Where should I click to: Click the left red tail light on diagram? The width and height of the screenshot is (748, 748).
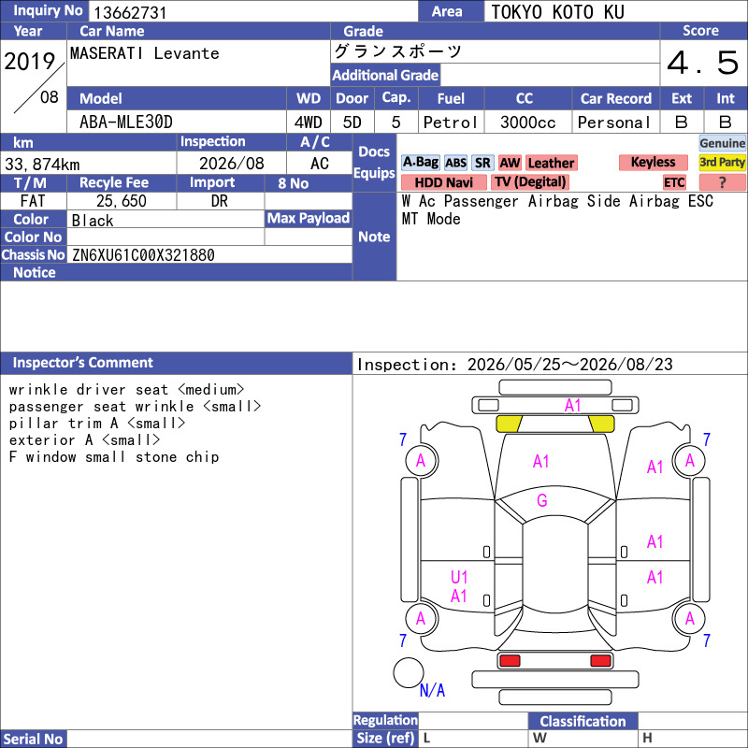[510, 661]
